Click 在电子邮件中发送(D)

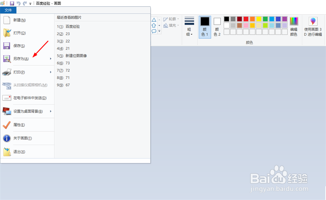click(x=27, y=98)
